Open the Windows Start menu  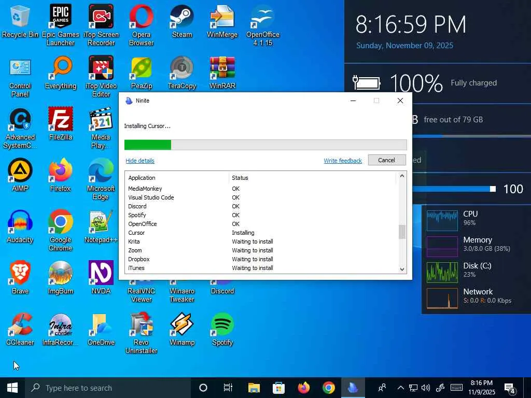pos(12,388)
